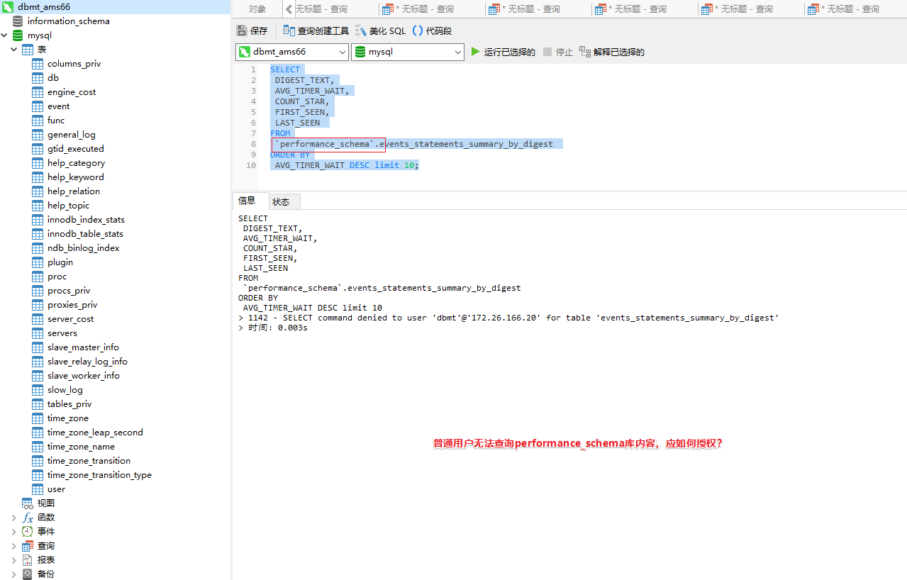This screenshot has width=907, height=580.
Task: Switch to the 信息 tab
Action: tap(247, 201)
